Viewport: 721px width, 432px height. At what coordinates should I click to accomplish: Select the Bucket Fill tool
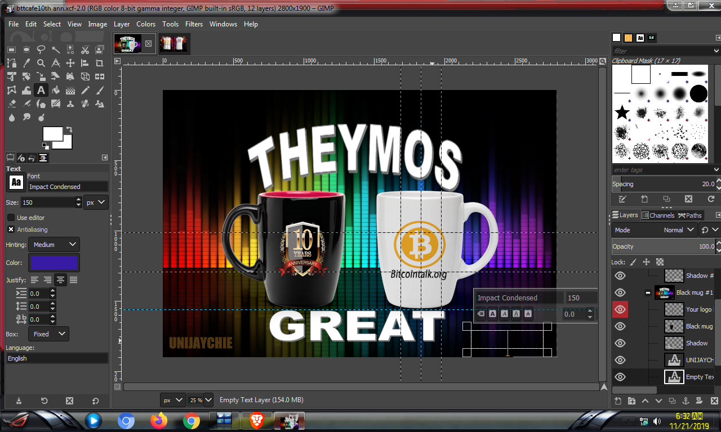pyautogui.click(x=56, y=90)
